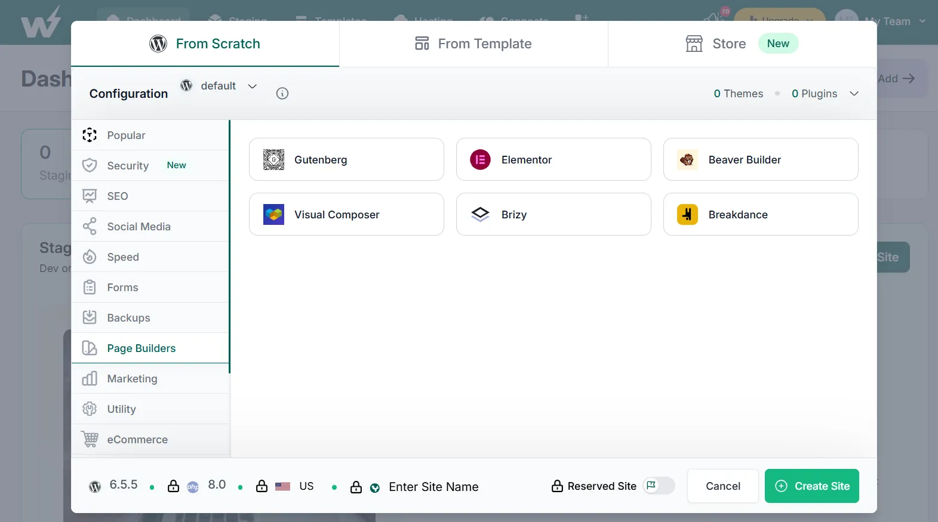Click the Elementor logo icon
This screenshot has height=522, width=938.
tap(480, 160)
